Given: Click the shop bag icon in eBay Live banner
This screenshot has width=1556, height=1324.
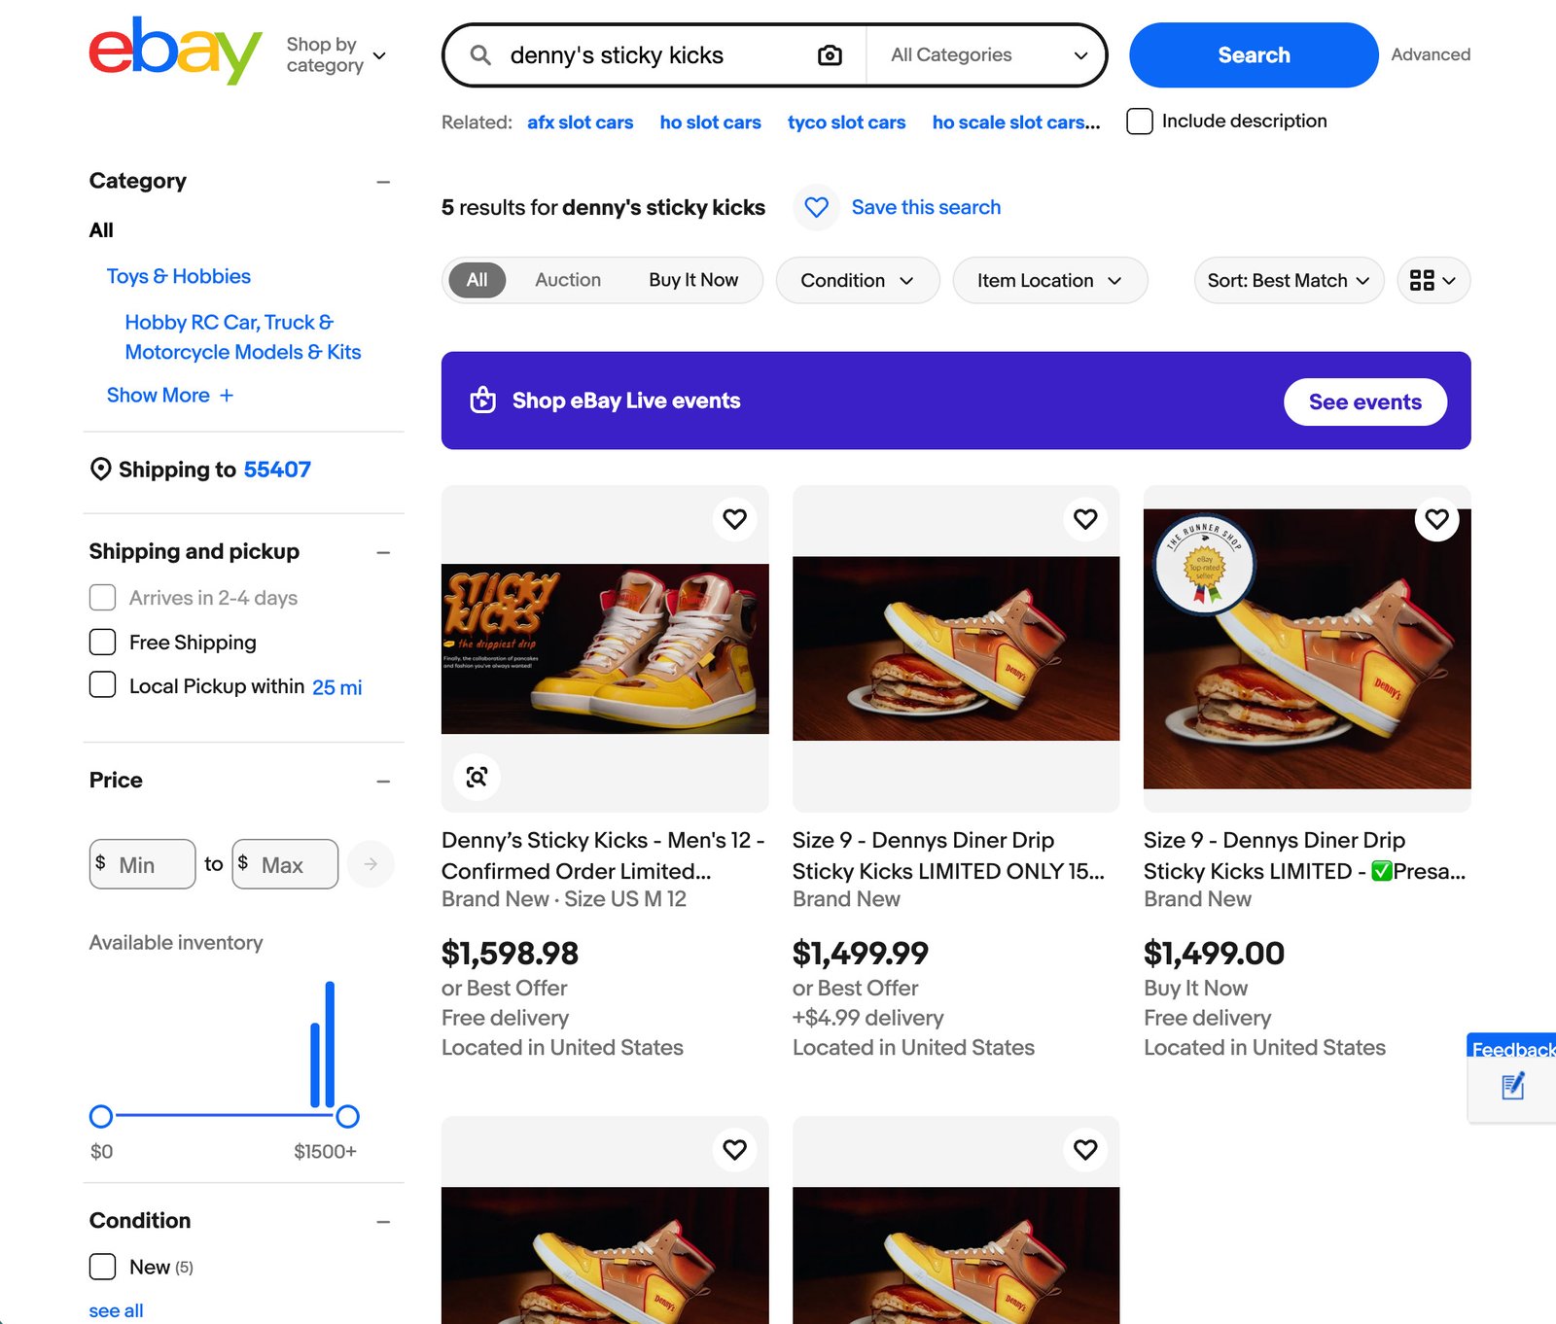Looking at the screenshot, I should [x=483, y=401].
